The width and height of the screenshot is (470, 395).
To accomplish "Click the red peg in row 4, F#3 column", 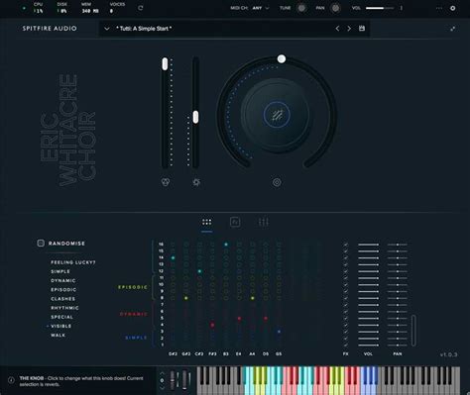I will (212, 325).
